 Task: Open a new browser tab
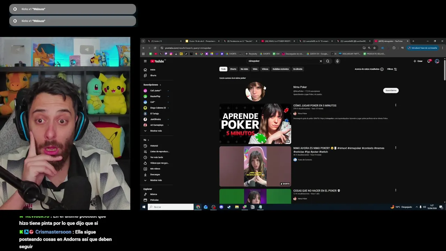click(413, 41)
